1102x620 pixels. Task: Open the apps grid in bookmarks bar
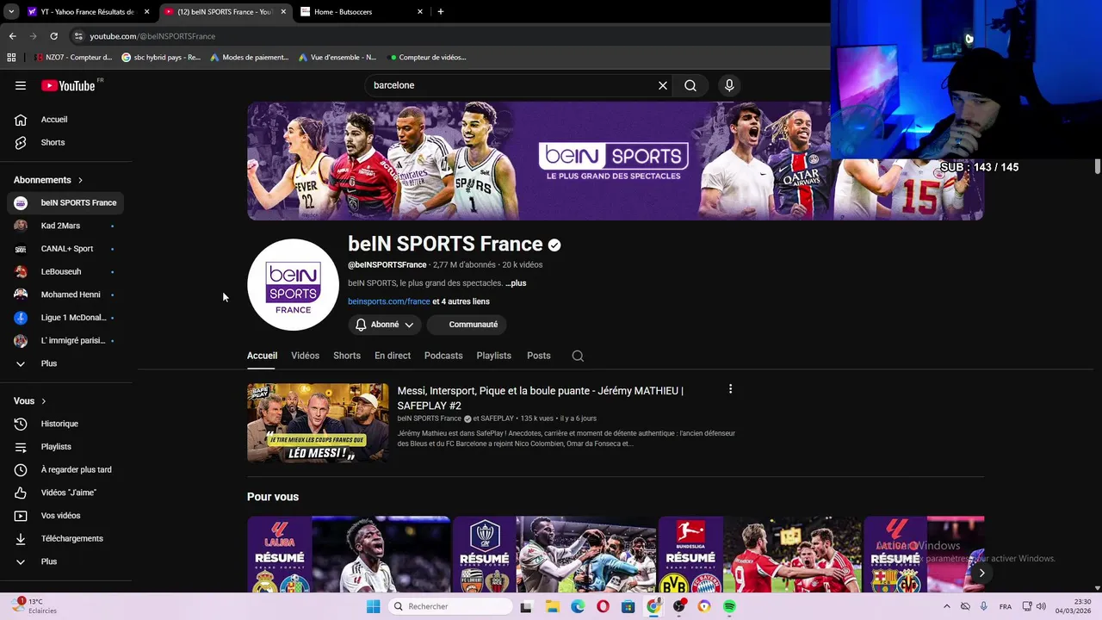(x=11, y=58)
